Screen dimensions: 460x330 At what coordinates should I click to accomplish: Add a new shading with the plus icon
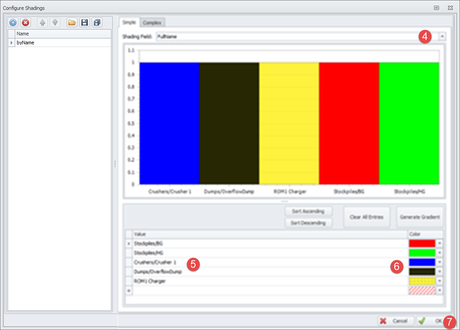coord(13,22)
